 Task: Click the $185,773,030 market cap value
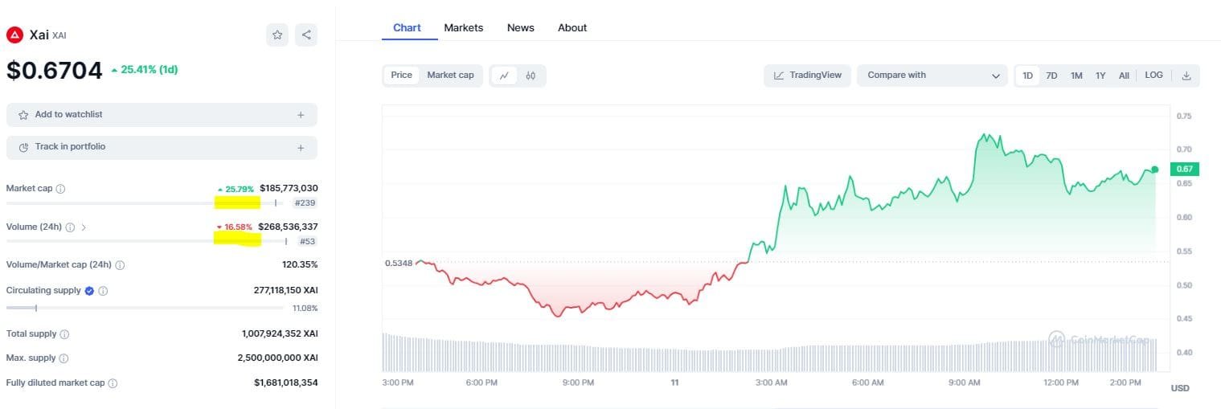click(289, 189)
